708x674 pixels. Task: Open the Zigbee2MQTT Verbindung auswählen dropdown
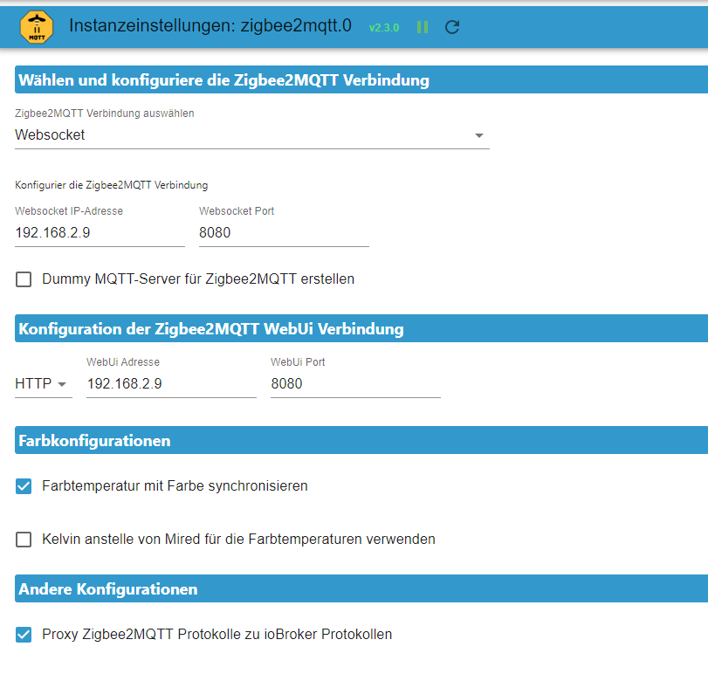(252, 135)
